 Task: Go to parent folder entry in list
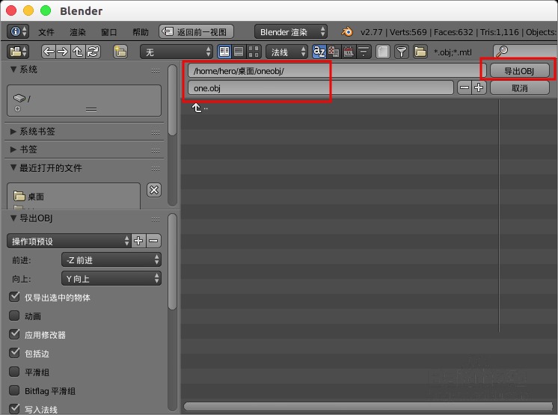(200, 108)
